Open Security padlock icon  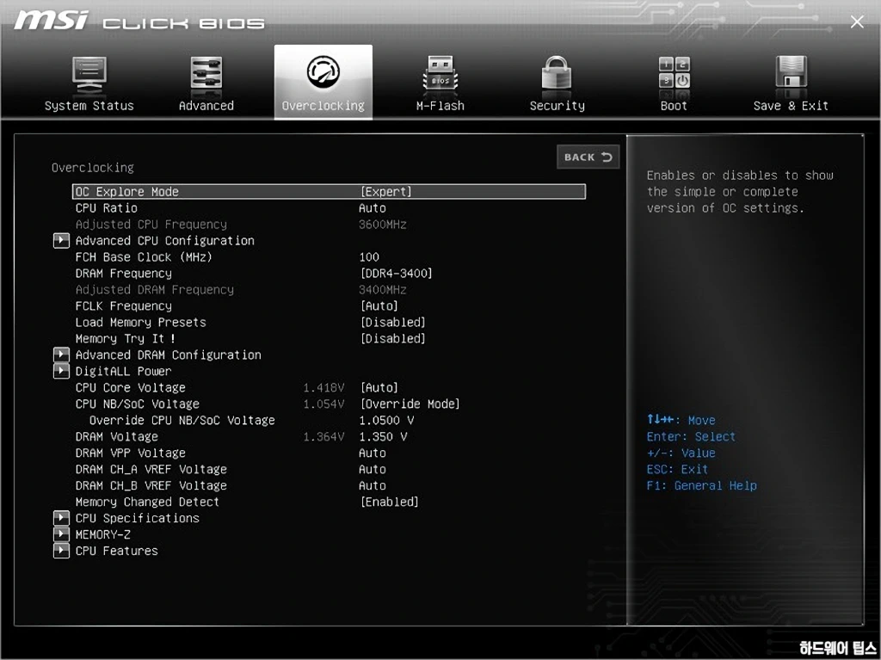557,73
